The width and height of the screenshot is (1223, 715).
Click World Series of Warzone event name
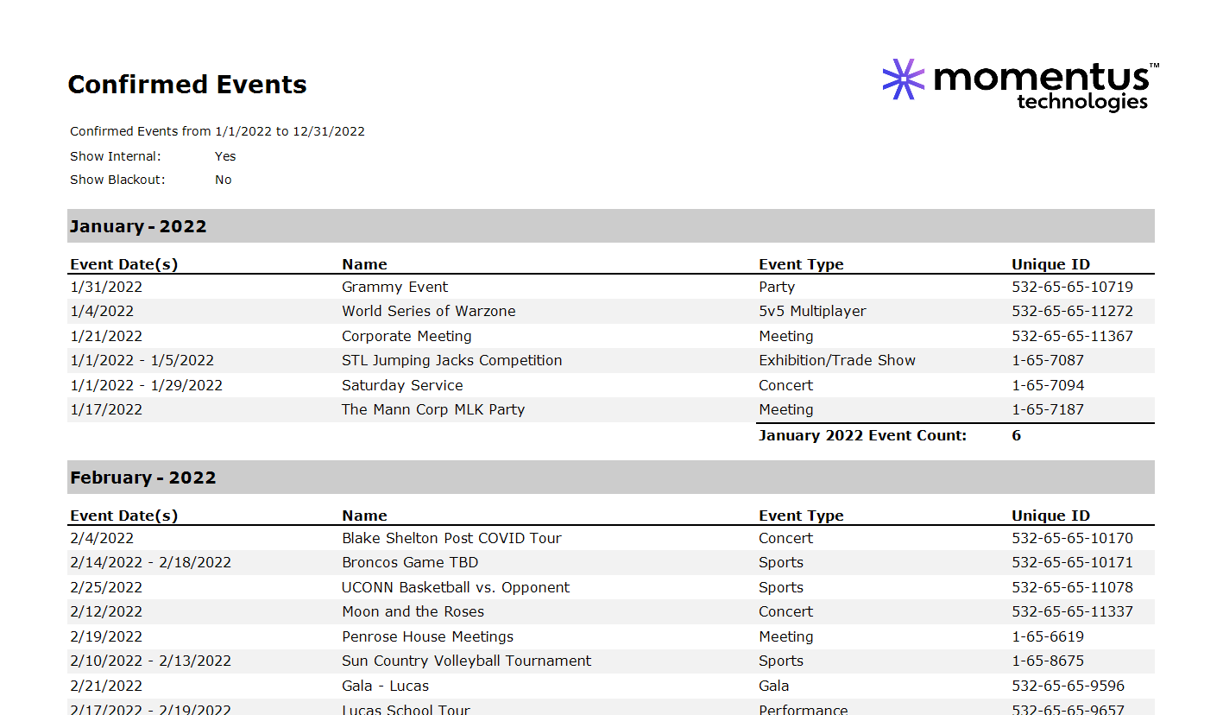(429, 311)
